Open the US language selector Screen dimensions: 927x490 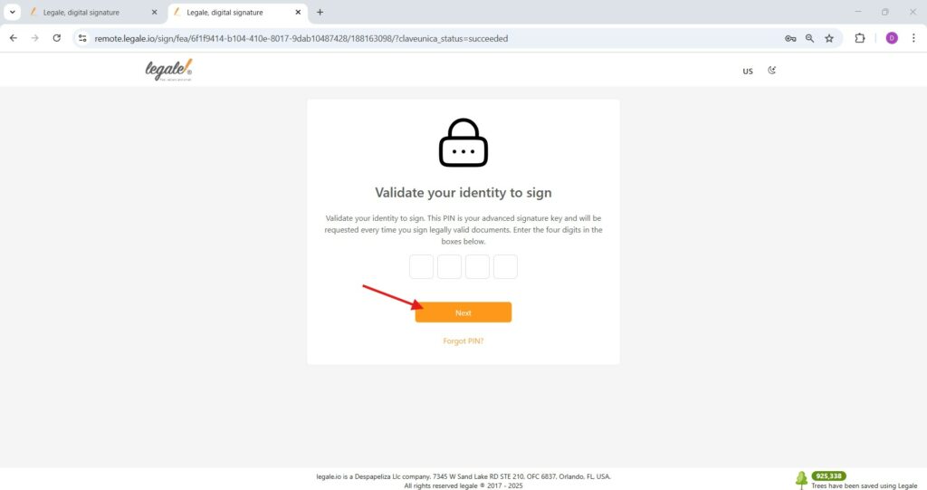[x=748, y=71]
